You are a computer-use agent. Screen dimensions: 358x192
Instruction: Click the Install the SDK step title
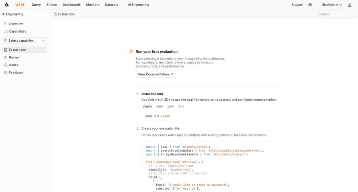(x=152, y=94)
